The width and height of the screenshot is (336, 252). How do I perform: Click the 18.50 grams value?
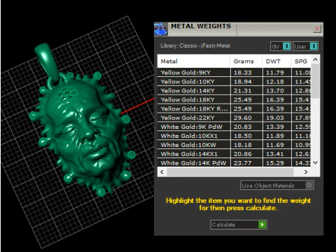click(243, 136)
